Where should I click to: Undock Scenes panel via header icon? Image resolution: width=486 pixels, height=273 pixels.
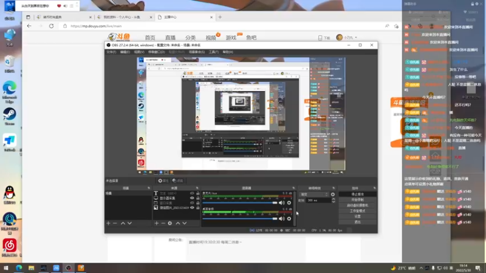[149, 188]
